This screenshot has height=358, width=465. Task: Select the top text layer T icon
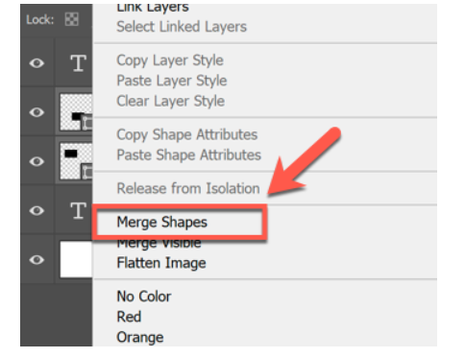[x=78, y=63]
